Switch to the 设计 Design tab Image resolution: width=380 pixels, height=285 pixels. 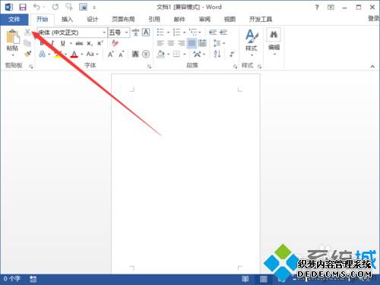click(x=92, y=19)
